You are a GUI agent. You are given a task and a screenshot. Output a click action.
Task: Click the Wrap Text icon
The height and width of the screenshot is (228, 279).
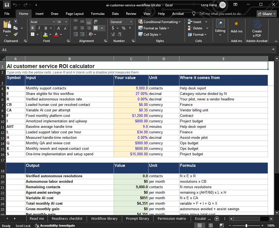point(95,22)
